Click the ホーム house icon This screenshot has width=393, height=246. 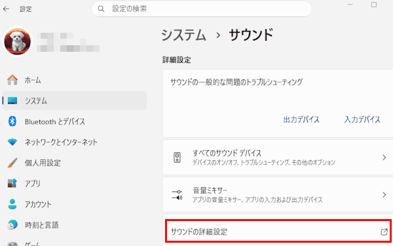pos(12,80)
